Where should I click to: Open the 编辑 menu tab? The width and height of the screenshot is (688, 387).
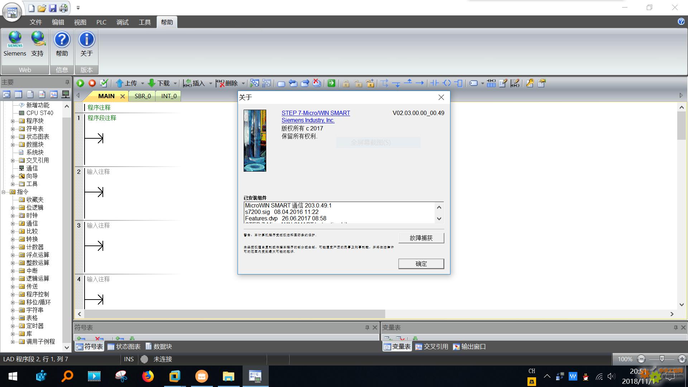58,22
